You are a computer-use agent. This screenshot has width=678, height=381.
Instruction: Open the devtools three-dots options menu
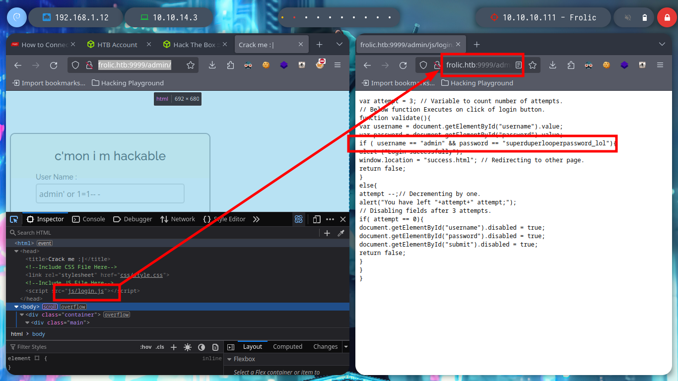[330, 219]
